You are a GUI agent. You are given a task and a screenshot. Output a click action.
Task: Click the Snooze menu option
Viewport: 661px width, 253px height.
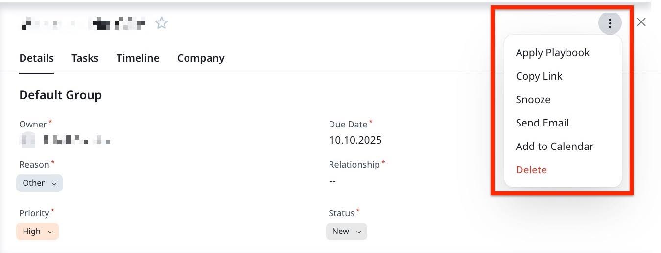coord(533,100)
